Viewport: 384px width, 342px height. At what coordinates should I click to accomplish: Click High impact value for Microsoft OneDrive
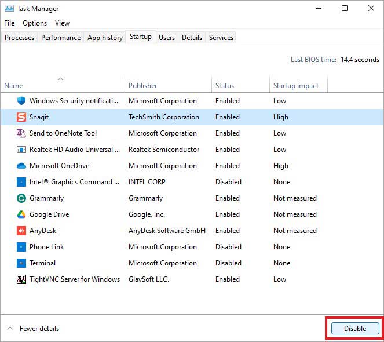[x=281, y=166]
